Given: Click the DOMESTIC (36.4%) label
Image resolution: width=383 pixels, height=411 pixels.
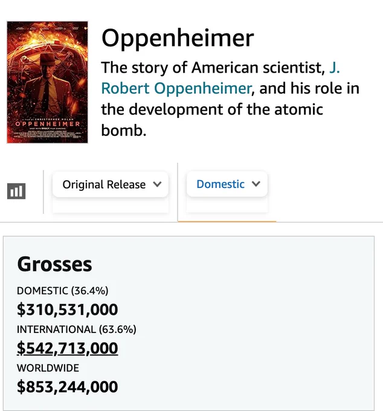Looking at the screenshot, I should coord(63,291).
